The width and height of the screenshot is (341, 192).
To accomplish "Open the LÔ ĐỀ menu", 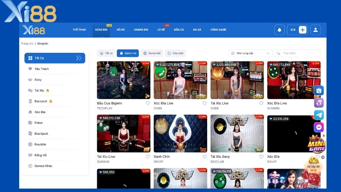I will (x=161, y=30).
